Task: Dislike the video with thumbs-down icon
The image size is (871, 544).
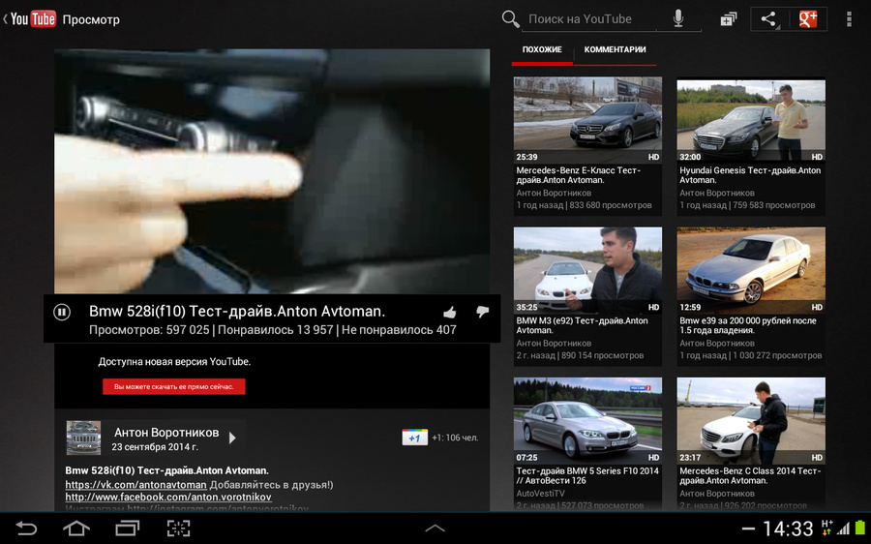Action: [x=482, y=312]
